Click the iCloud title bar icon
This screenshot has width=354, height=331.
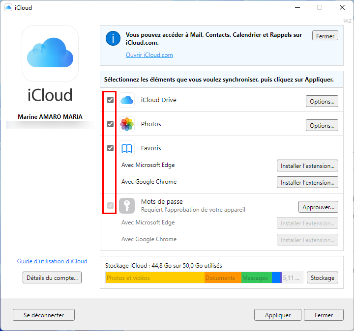[x=8, y=7]
